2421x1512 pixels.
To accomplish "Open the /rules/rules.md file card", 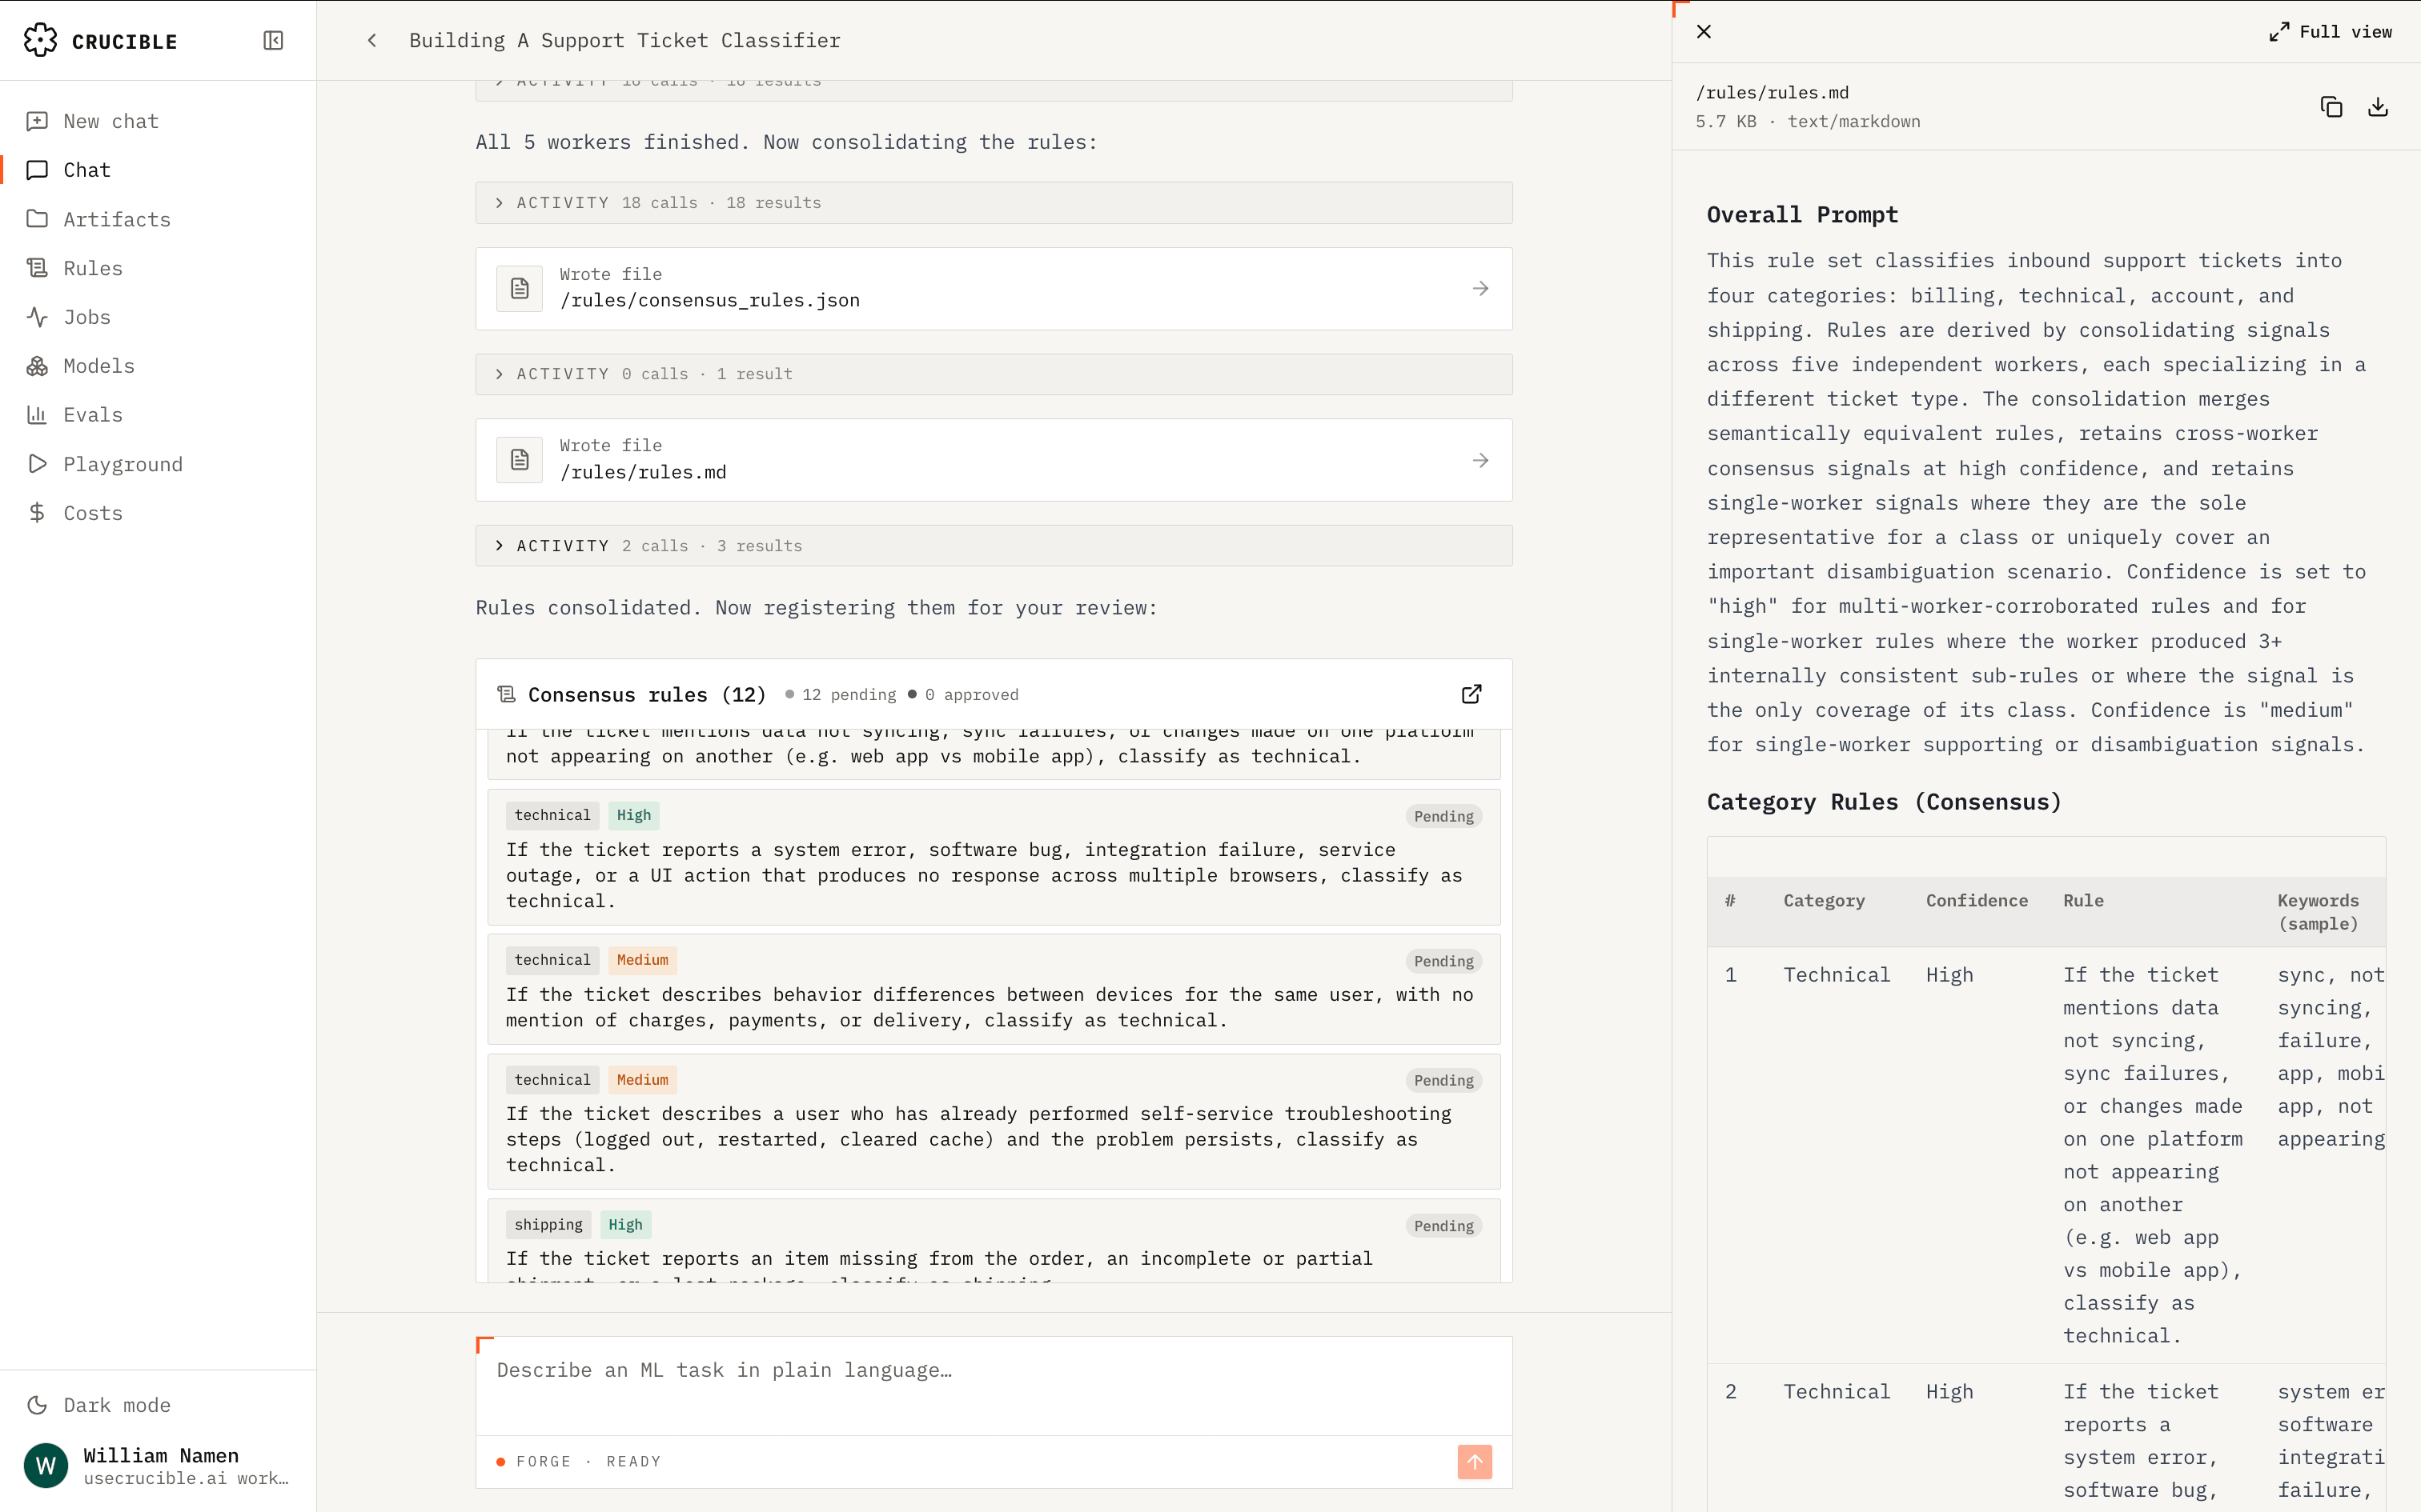I will [x=994, y=460].
